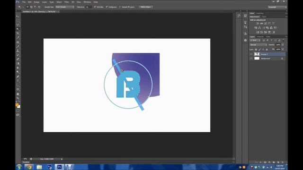Open status bar document info arrow
Image resolution: width=303 pixels, height=170 pixels.
[x=62, y=159]
